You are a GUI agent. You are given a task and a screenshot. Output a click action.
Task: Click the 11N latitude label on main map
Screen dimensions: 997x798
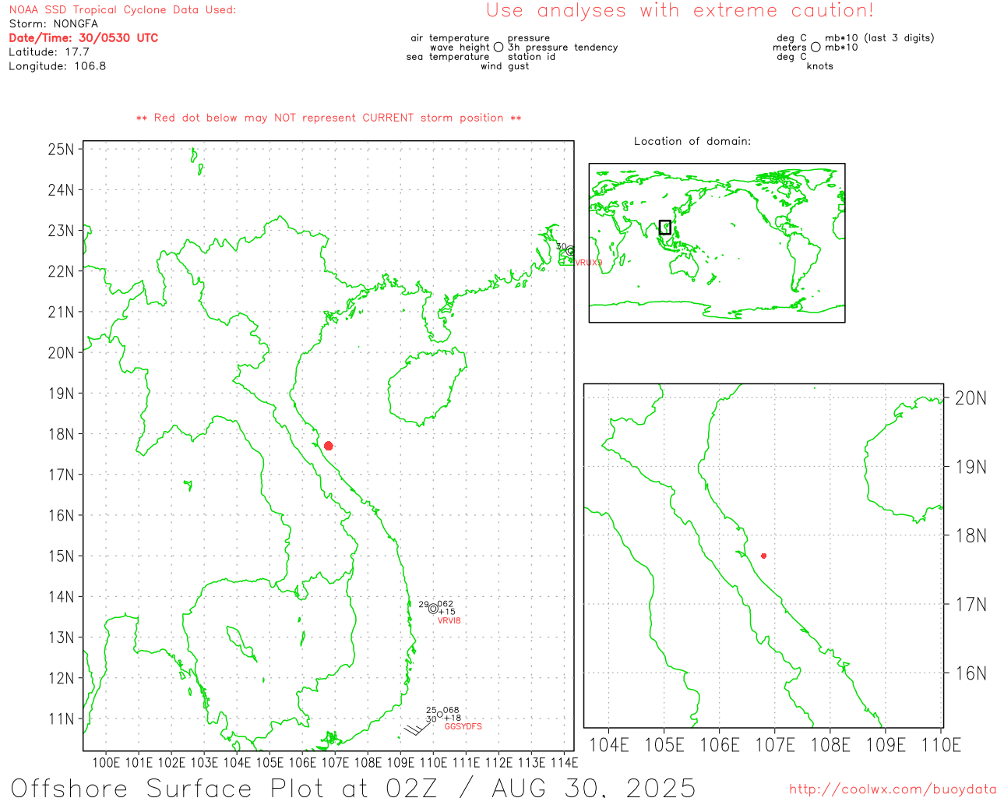pyautogui.click(x=61, y=719)
